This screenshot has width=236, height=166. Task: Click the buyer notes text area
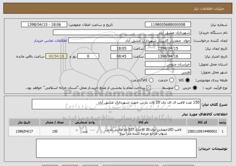click(x=116, y=148)
